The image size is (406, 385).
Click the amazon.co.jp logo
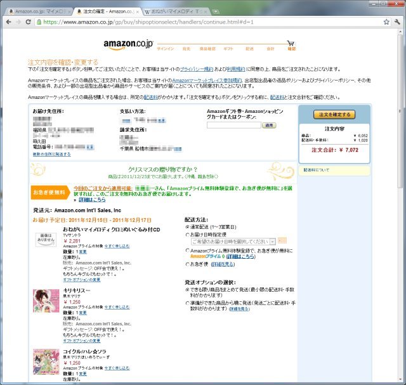128,44
